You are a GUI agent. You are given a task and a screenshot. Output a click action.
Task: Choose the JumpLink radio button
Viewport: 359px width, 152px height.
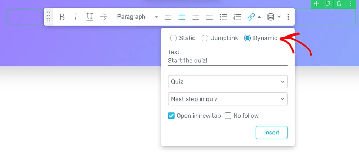[205, 38]
